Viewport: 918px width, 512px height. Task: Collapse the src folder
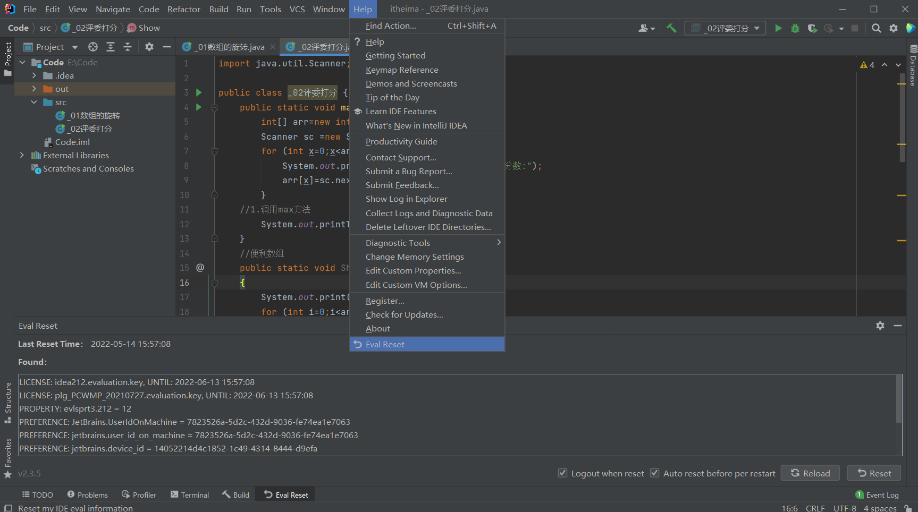(34, 102)
